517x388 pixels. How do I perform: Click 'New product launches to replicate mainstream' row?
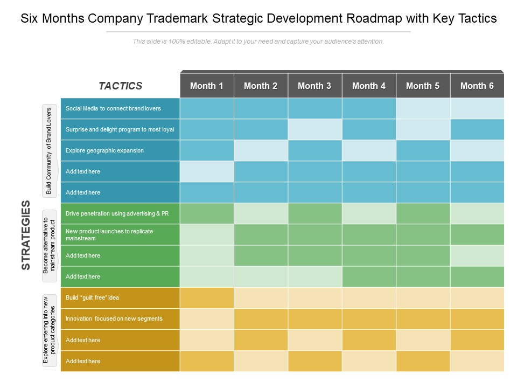click(x=120, y=234)
